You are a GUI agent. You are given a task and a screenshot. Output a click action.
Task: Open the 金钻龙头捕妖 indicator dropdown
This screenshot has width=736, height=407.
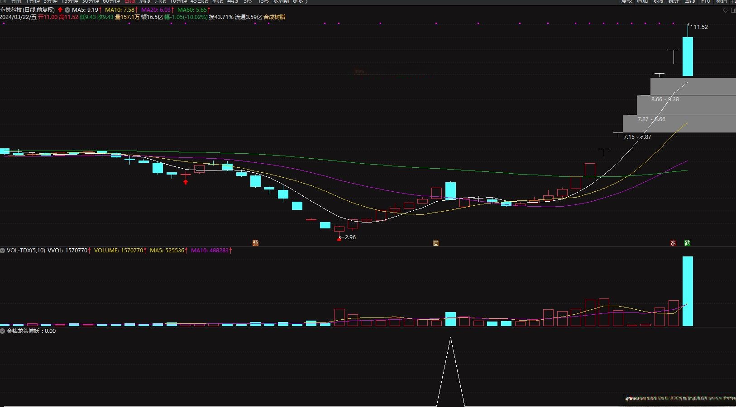pos(3,331)
